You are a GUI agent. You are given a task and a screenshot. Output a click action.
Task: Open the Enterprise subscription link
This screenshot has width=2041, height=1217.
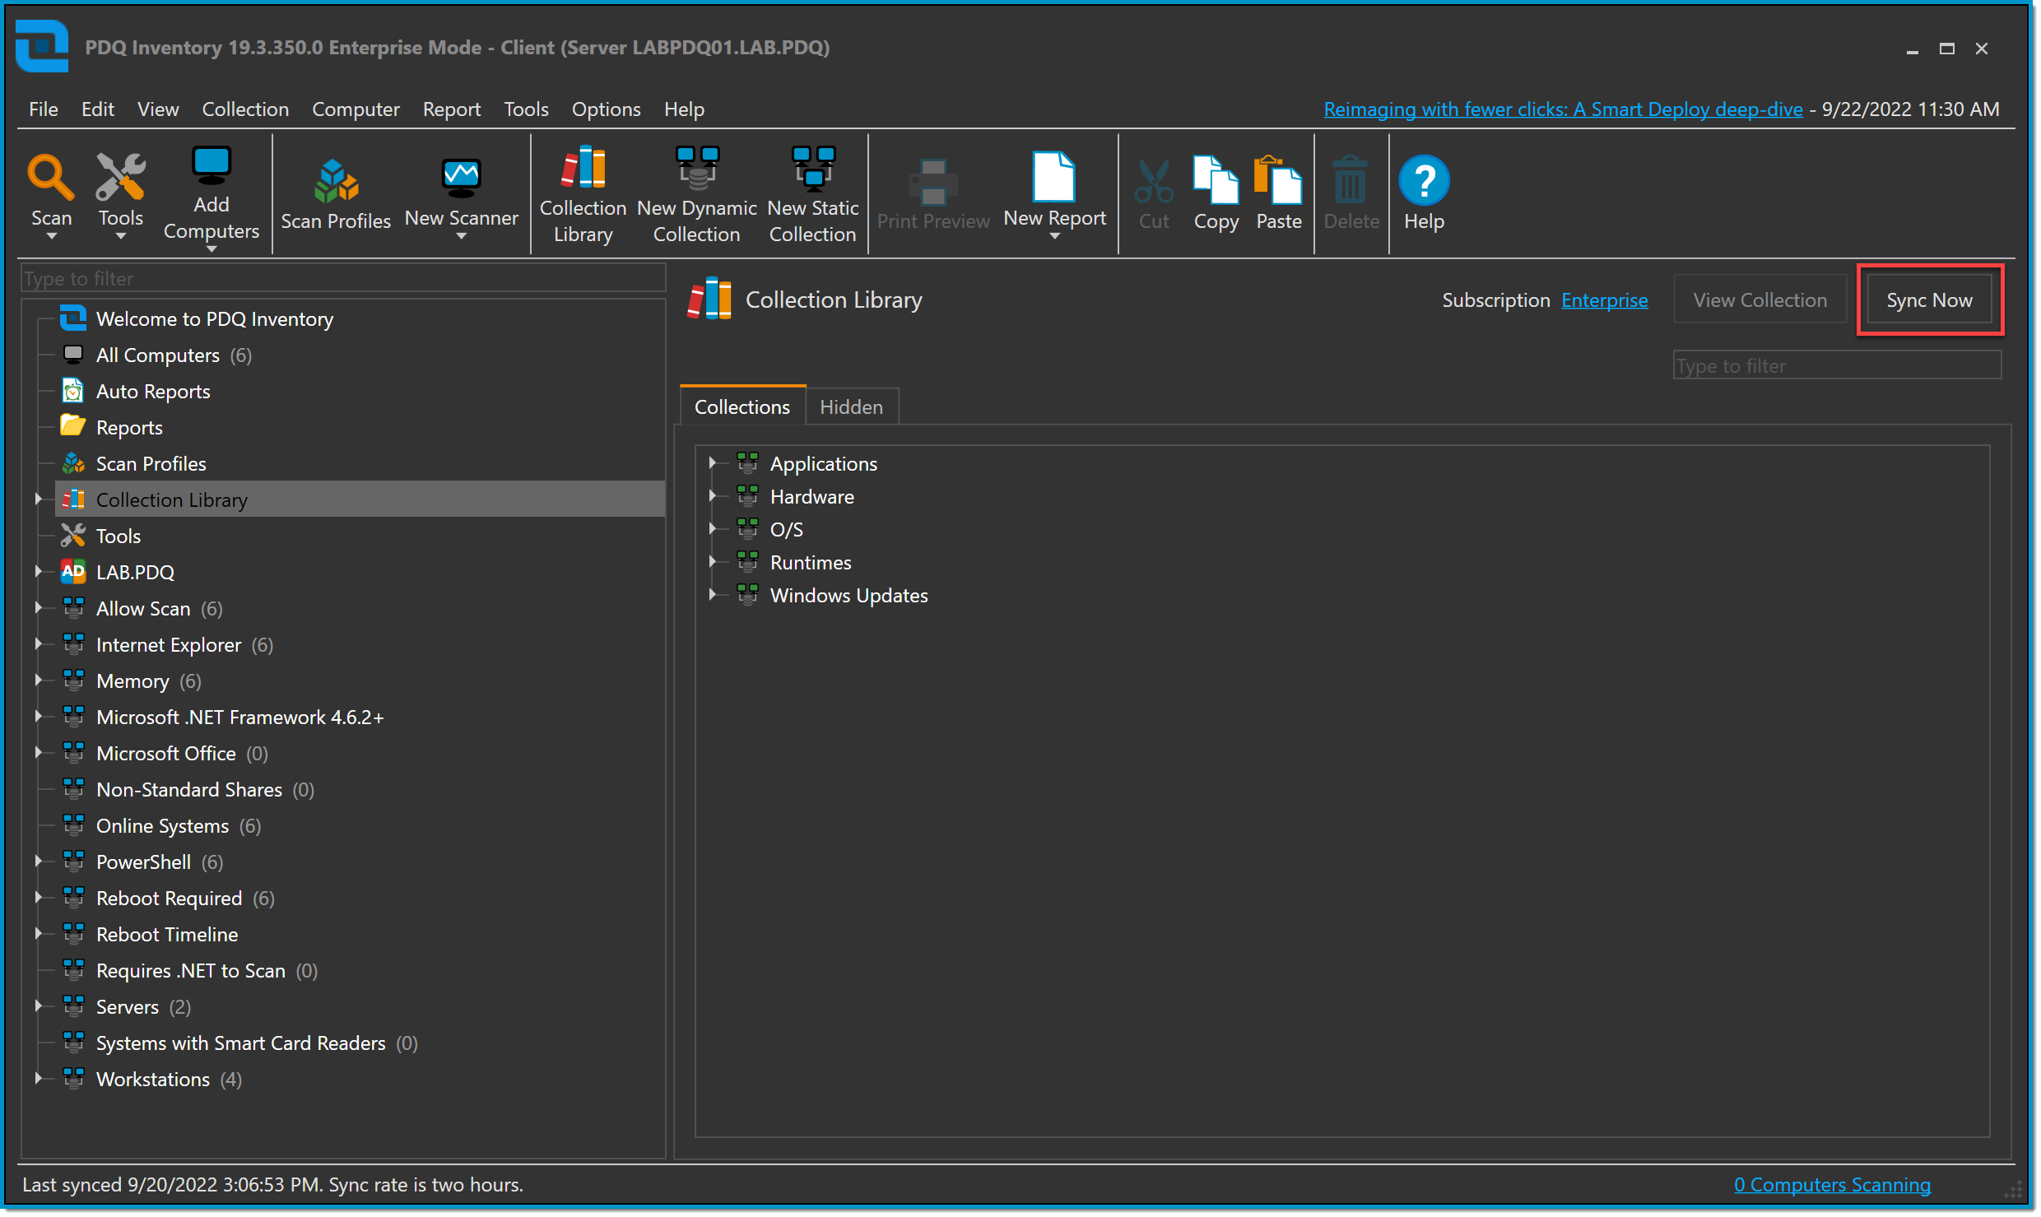tap(1604, 300)
